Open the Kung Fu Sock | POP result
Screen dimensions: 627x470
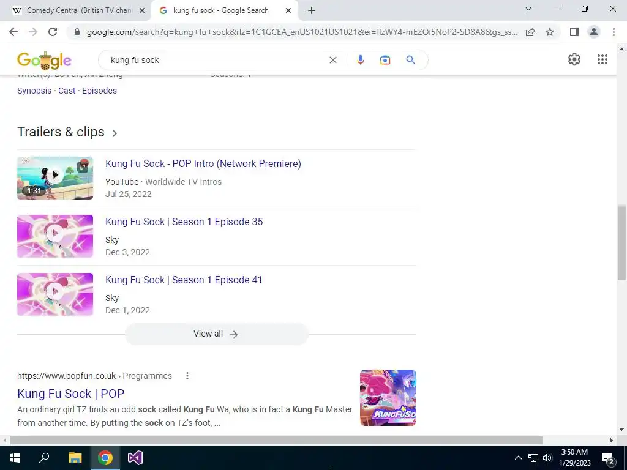(x=71, y=394)
